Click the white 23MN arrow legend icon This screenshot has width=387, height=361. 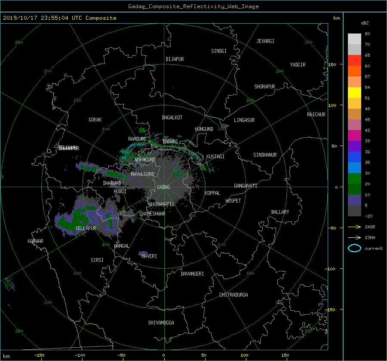pos(354,237)
